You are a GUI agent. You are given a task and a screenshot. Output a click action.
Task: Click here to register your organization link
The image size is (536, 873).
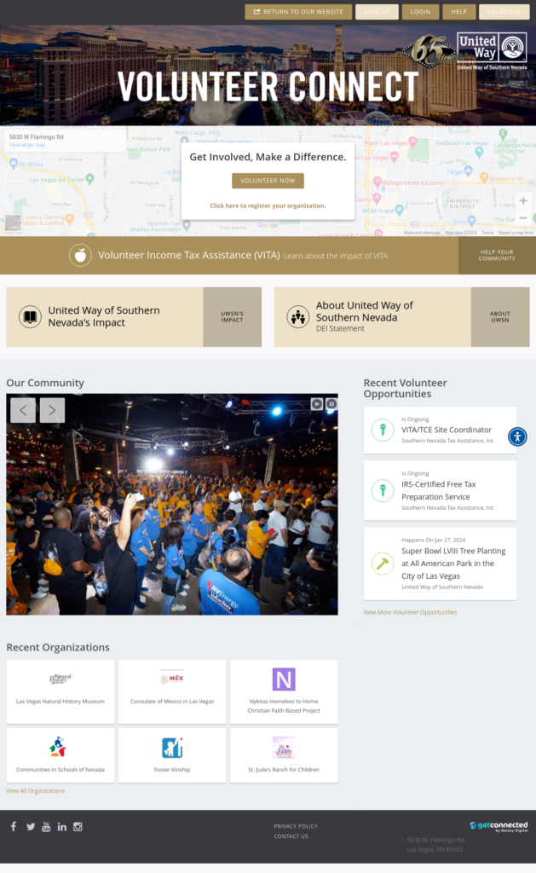point(268,205)
